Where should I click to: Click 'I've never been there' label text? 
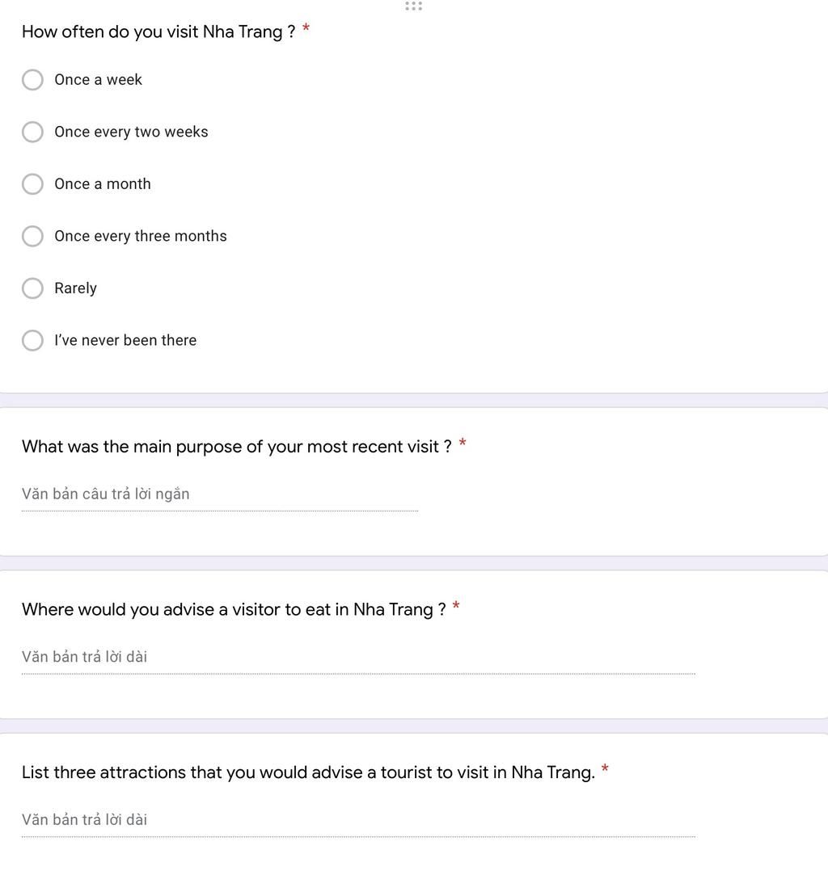click(125, 340)
